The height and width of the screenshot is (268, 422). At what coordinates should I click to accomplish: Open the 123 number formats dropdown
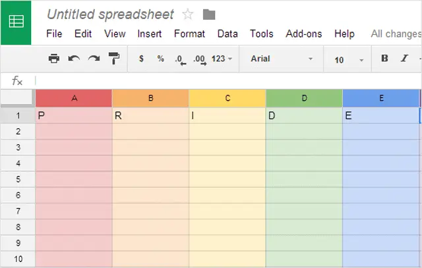coord(222,59)
